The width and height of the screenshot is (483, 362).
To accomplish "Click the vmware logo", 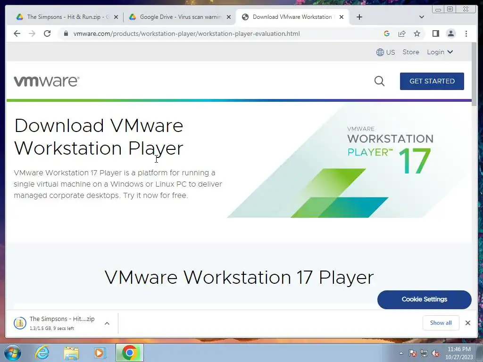I will pyautogui.click(x=47, y=81).
